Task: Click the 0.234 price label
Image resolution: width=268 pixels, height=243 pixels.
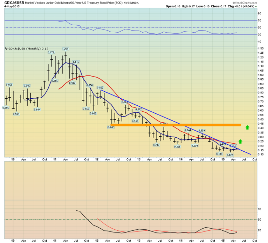Action: click(x=195, y=146)
